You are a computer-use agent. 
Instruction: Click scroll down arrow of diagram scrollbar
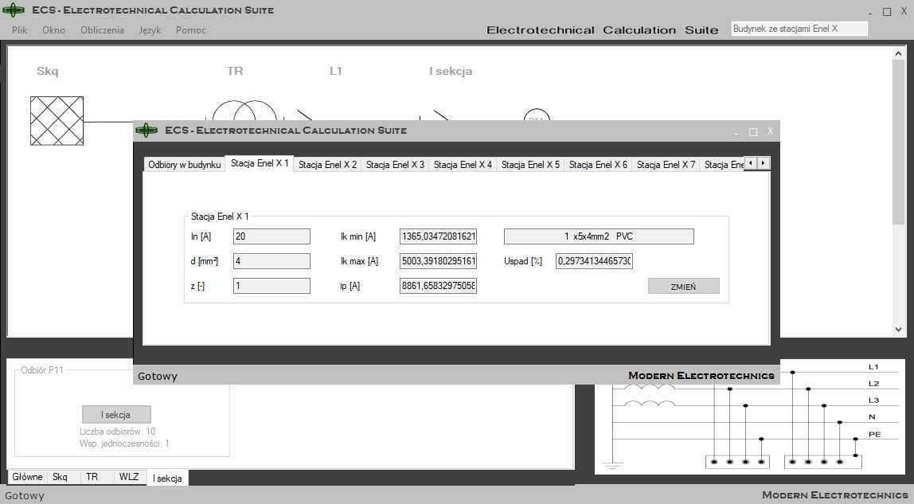[x=898, y=329]
